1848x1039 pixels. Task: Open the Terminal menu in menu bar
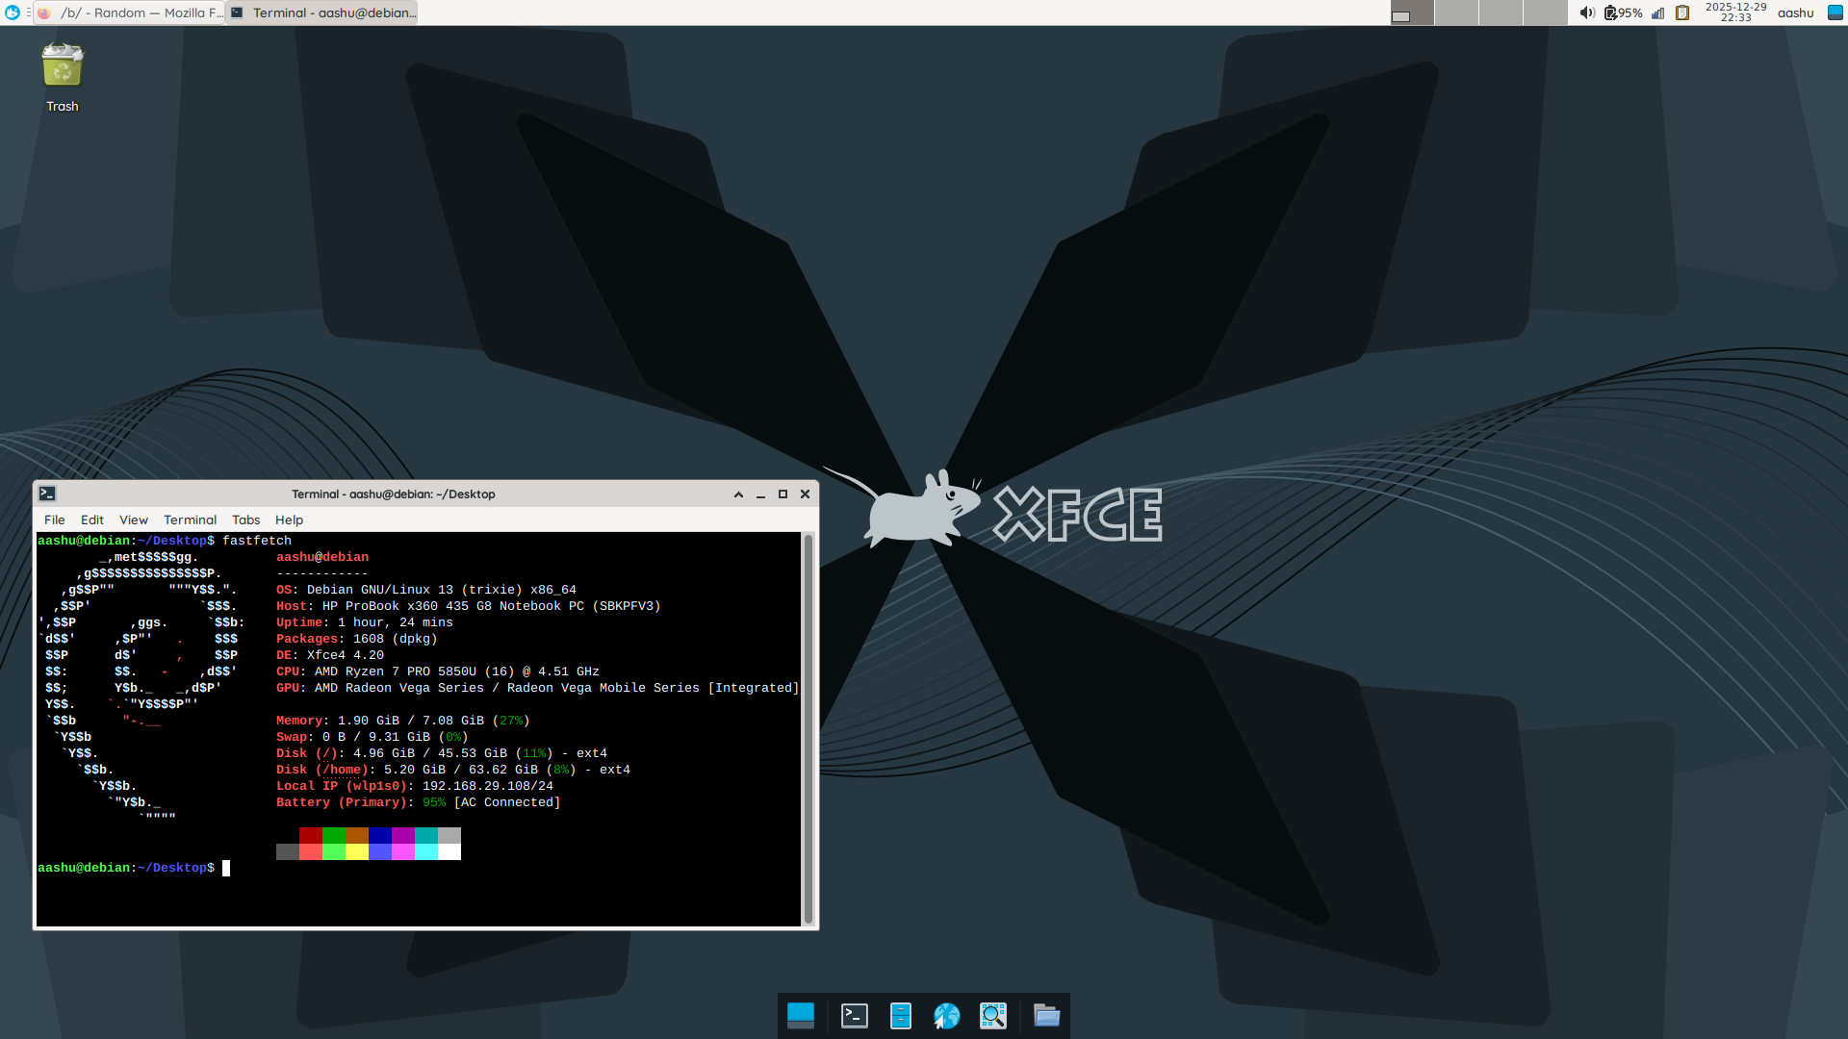pos(190,520)
